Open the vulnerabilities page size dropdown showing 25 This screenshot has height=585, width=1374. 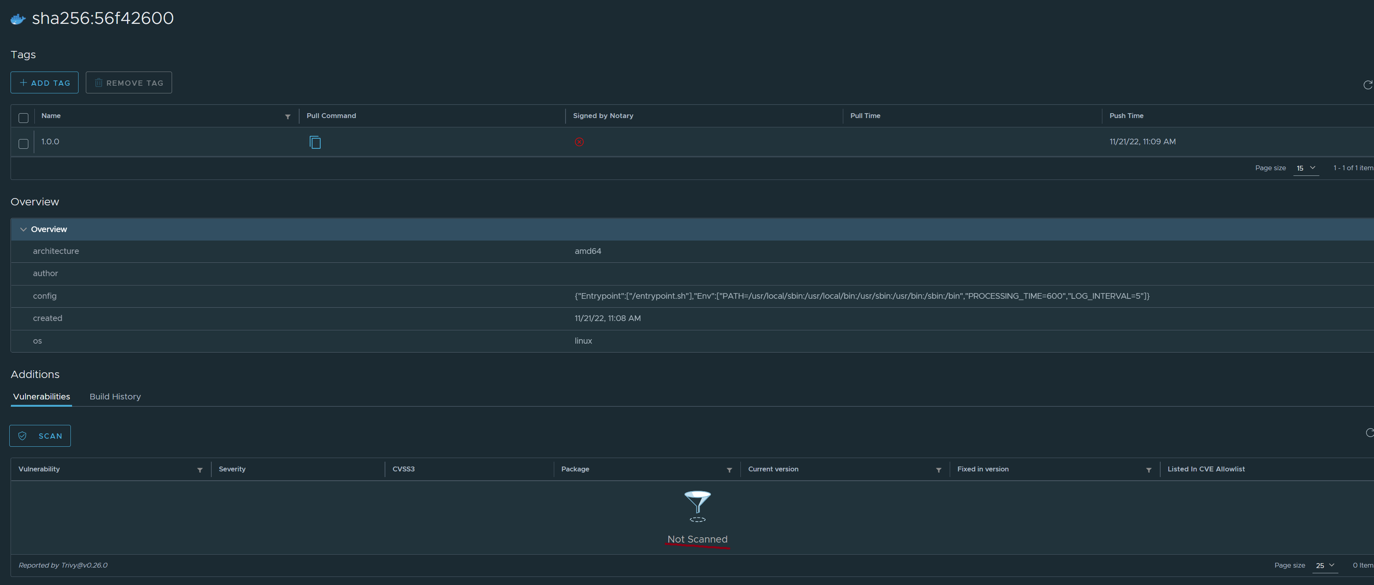pyautogui.click(x=1324, y=565)
